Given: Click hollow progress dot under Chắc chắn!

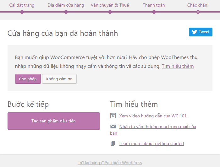Looking at the screenshot, I should (198, 12).
